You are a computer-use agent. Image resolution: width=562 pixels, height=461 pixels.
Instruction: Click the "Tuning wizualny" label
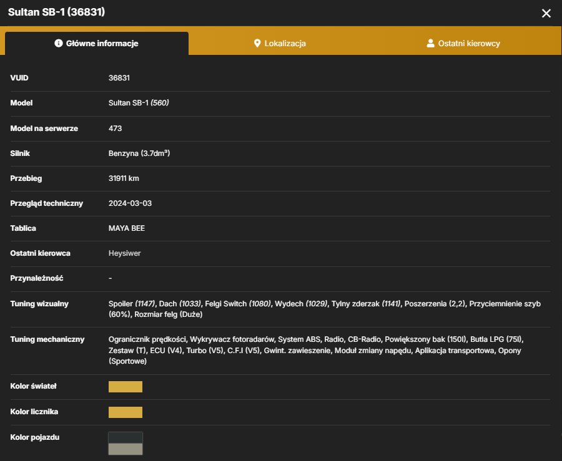[39, 304]
